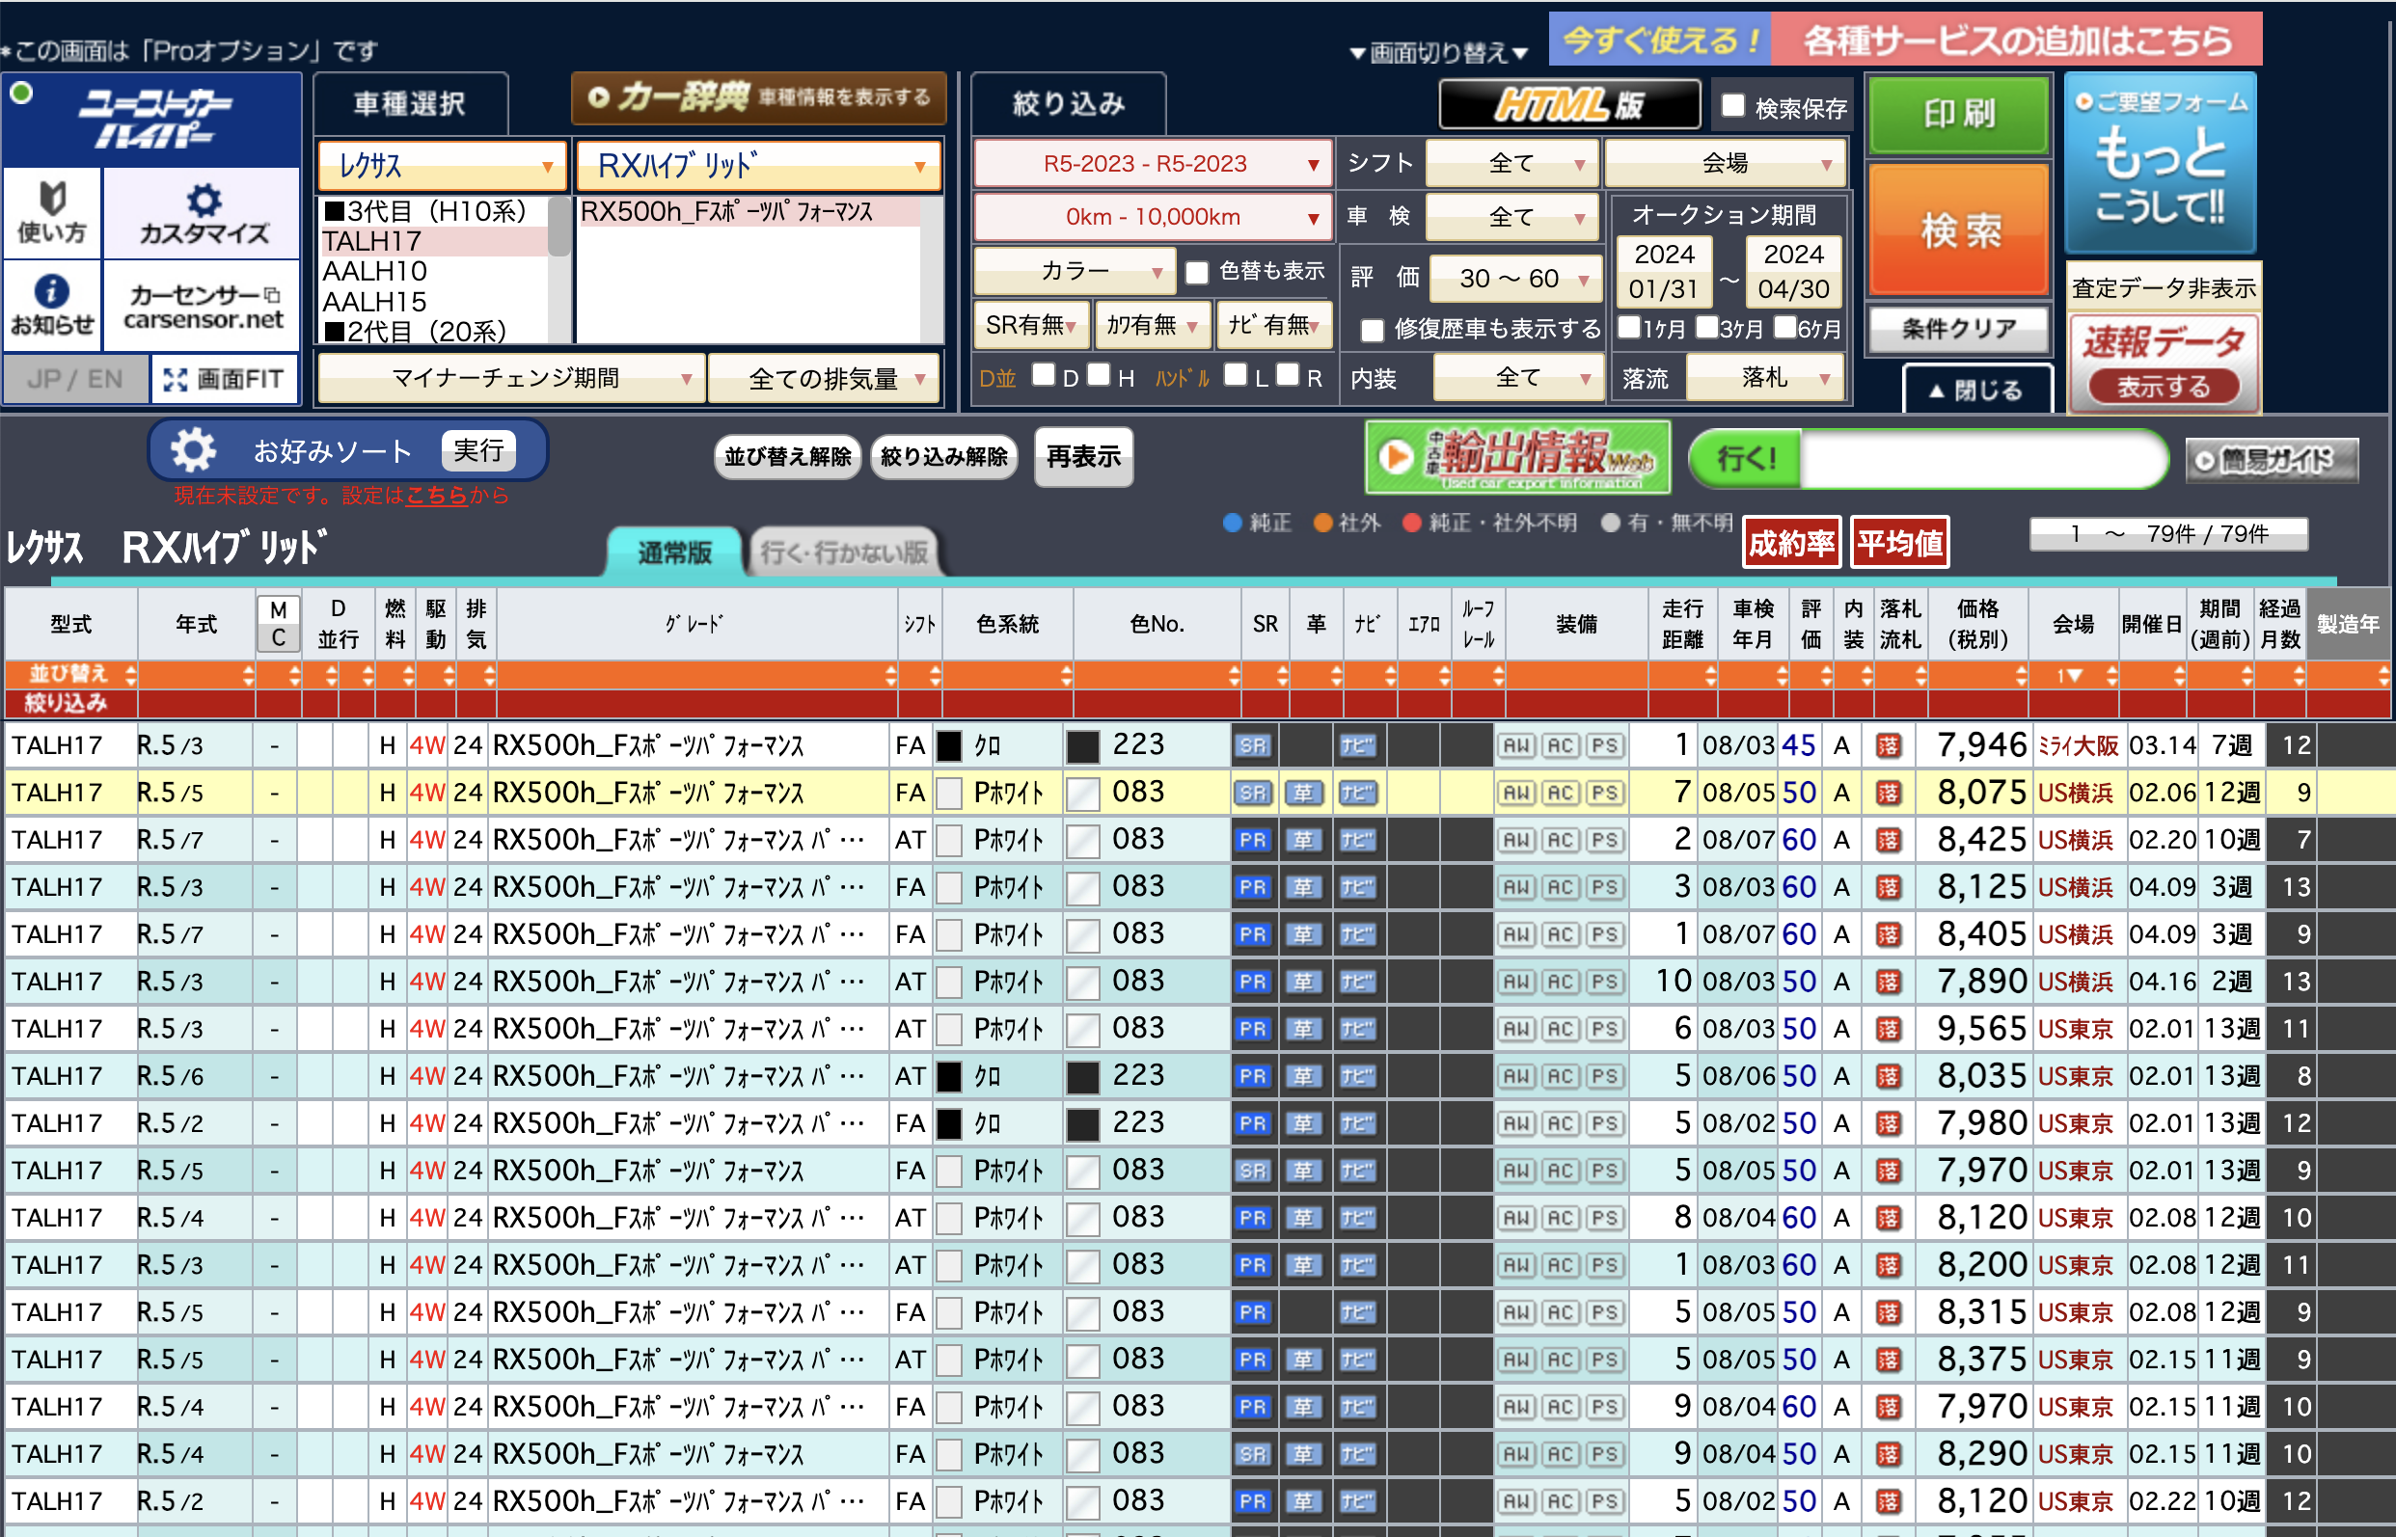Click red 落札 stamp in the 7,946 row
The image size is (2396, 1537).
click(1888, 745)
